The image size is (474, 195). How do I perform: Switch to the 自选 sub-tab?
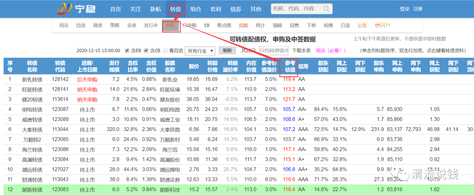[81, 25]
